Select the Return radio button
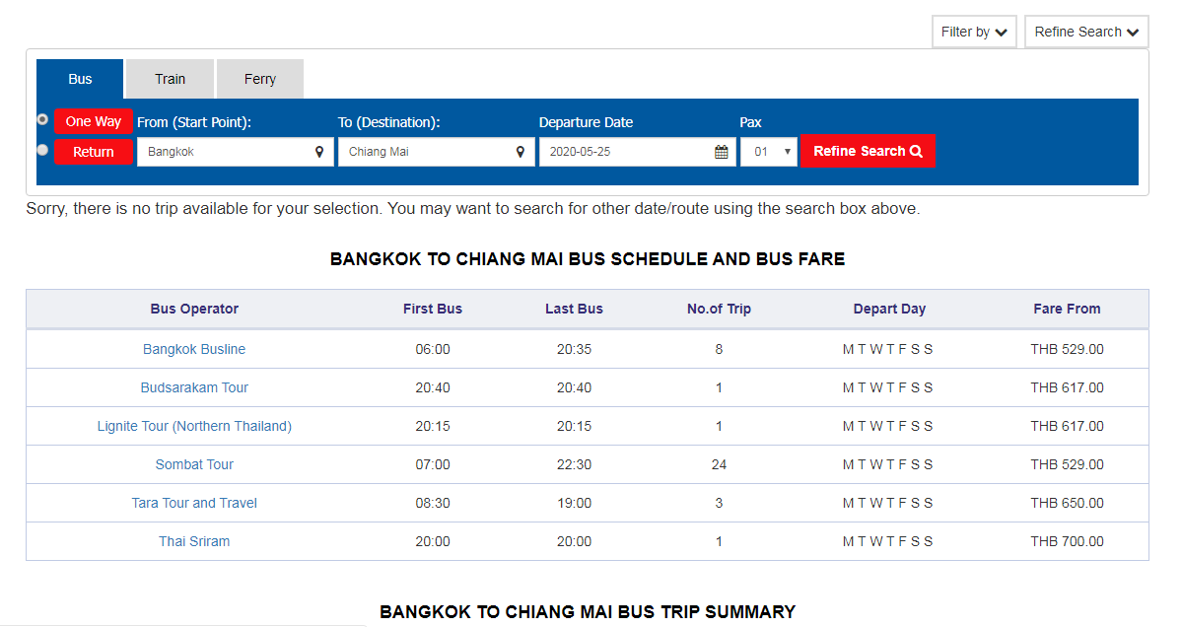 point(42,151)
